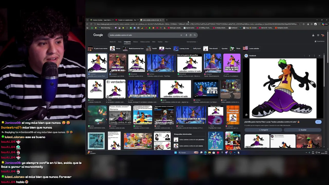
Task: Open Photoshop from the taskbar
Action: tap(234, 153)
